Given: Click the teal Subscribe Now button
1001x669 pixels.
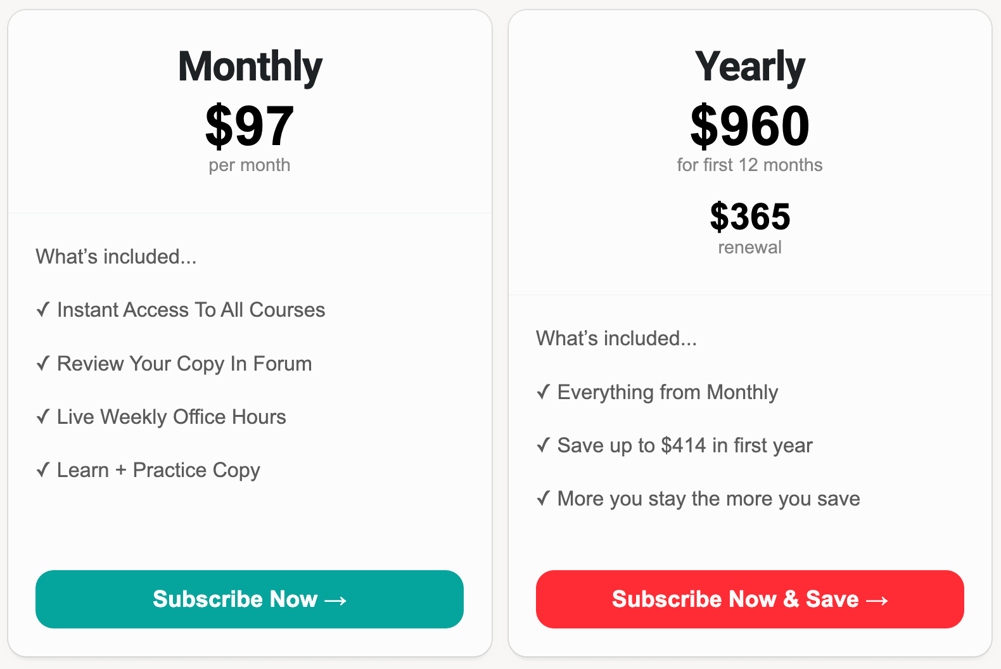Looking at the screenshot, I should point(250,599).
